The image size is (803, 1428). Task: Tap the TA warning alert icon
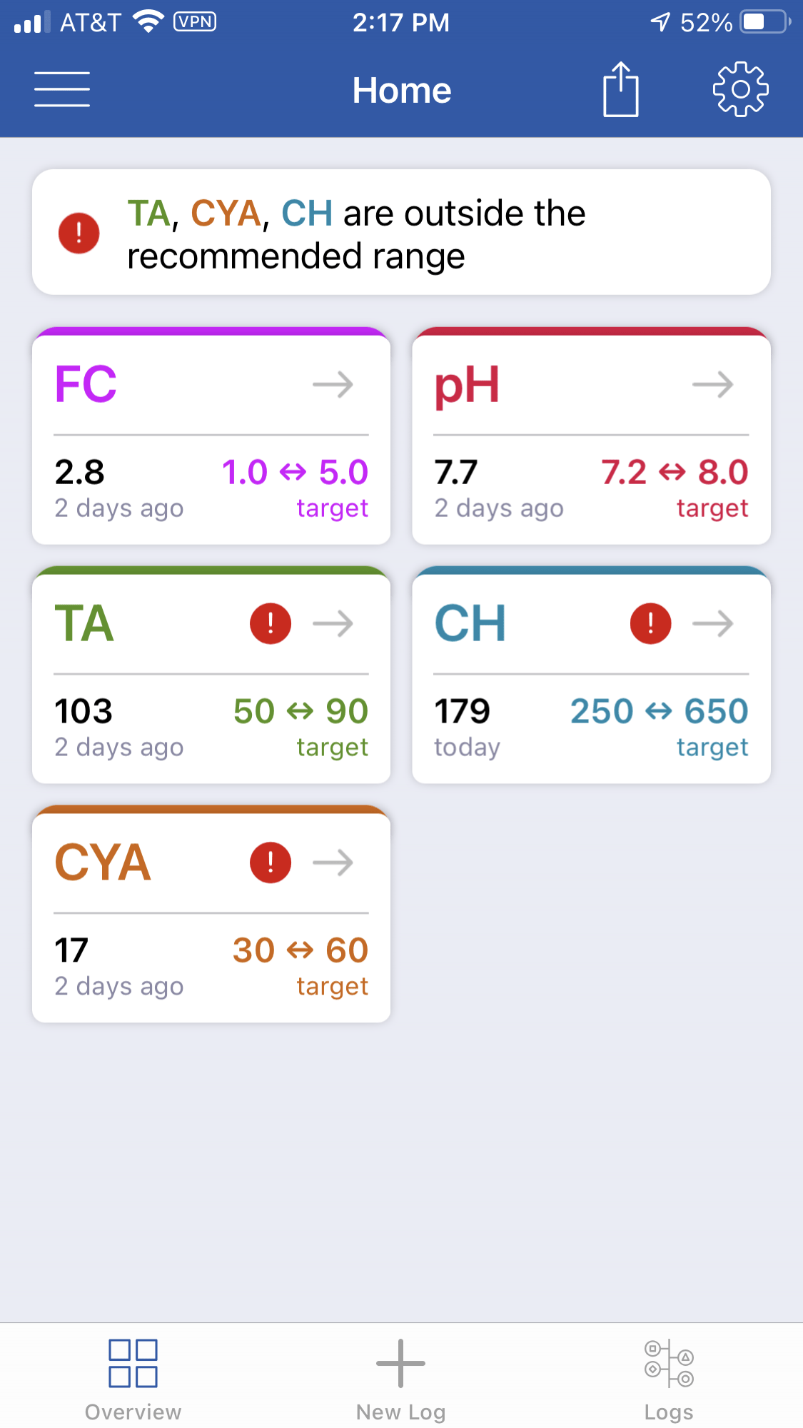[x=271, y=623]
